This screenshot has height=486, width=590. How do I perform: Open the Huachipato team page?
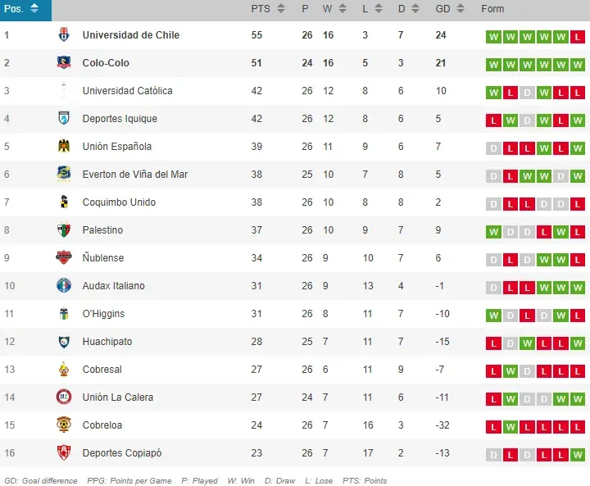click(107, 342)
